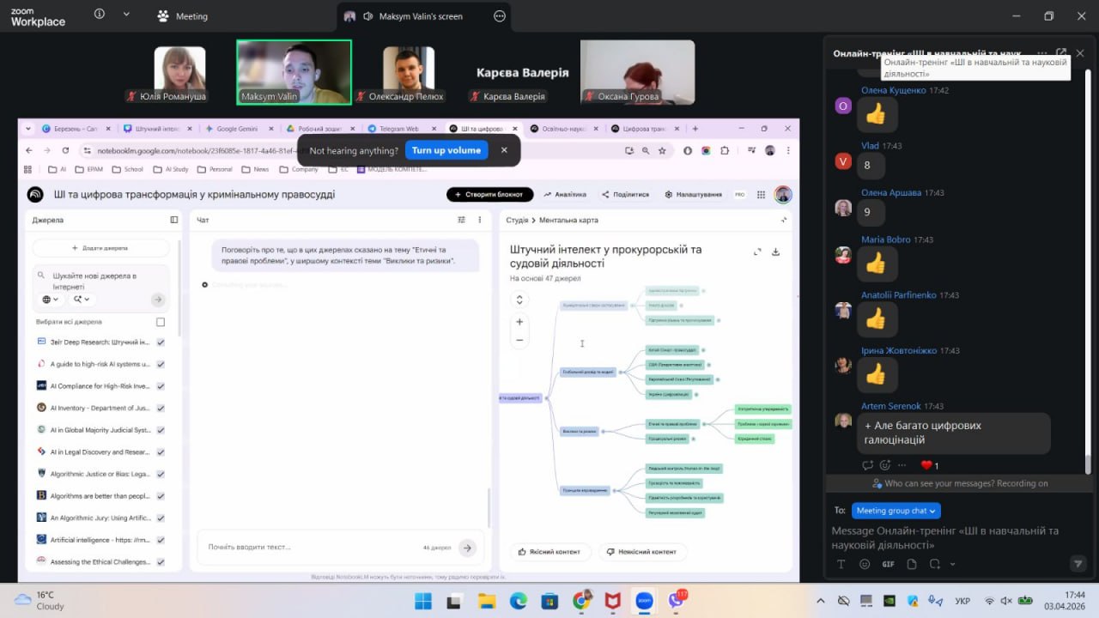
Task: Uncheck the 'AI Inventory - Department' source
Action: (x=161, y=408)
